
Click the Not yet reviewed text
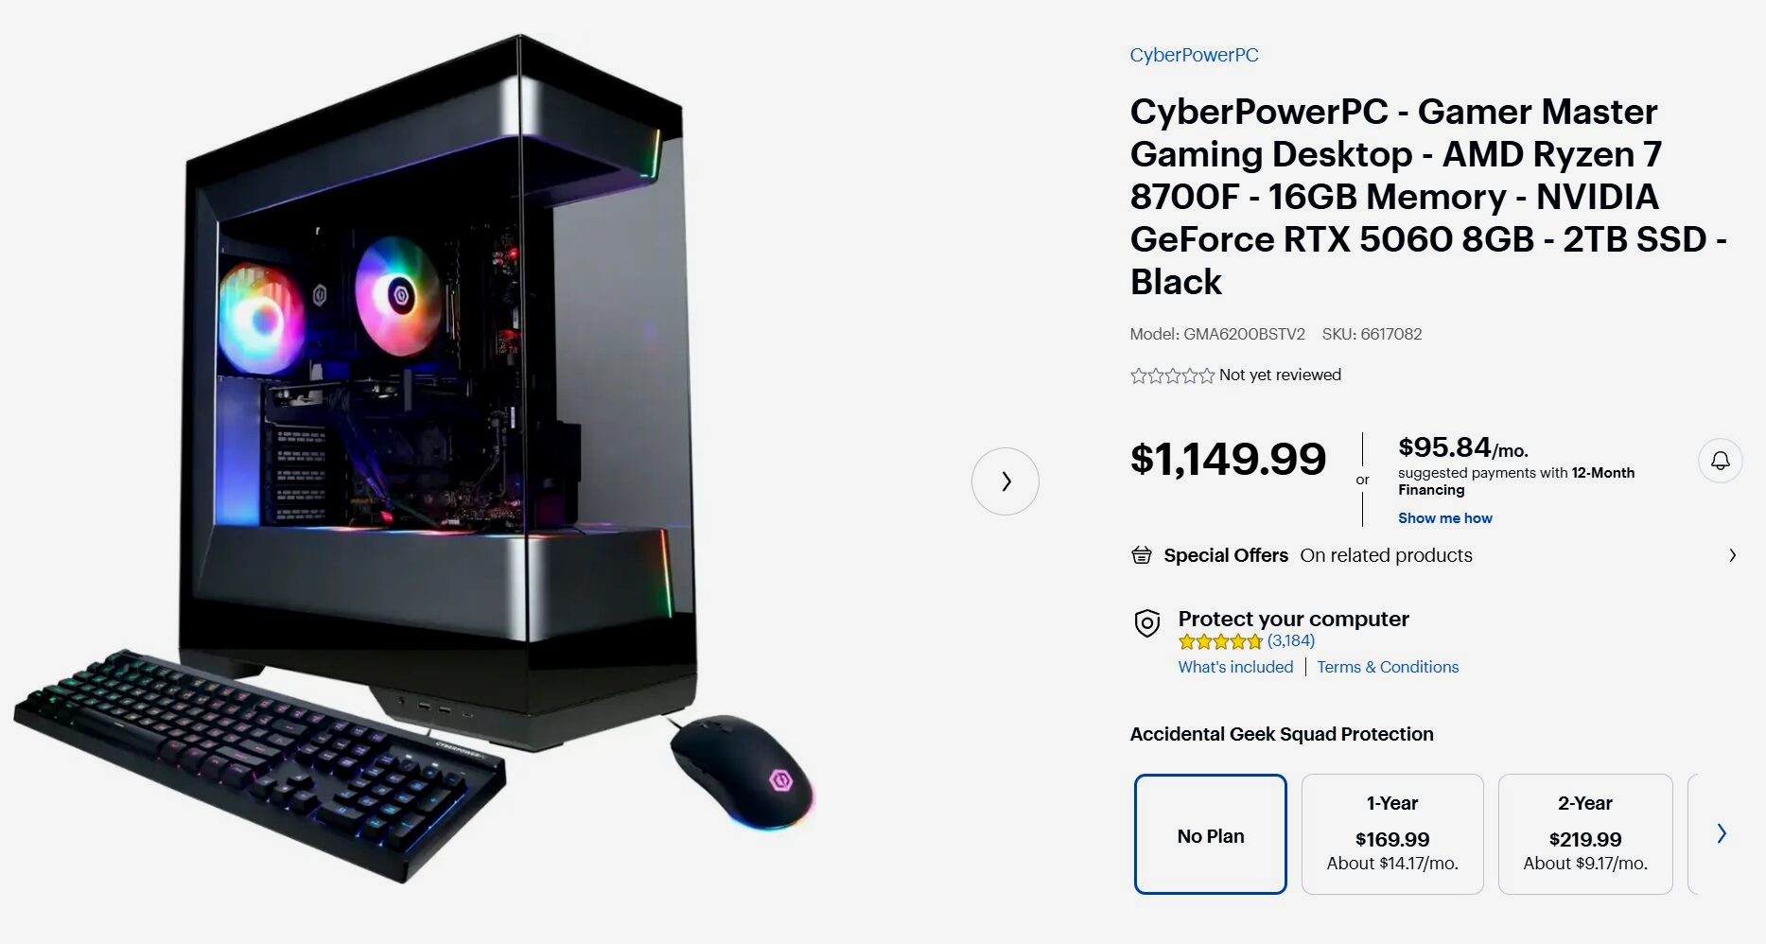click(x=1280, y=375)
